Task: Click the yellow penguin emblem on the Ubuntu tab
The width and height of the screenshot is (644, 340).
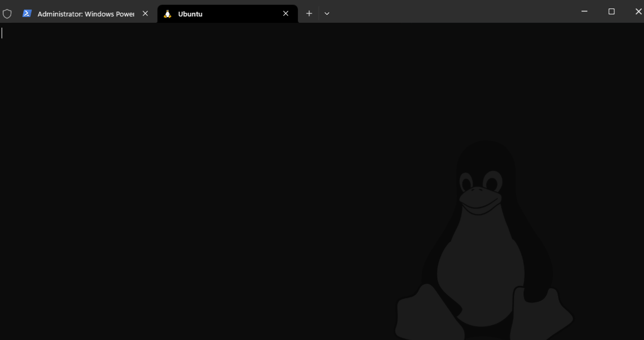Action: [166, 14]
